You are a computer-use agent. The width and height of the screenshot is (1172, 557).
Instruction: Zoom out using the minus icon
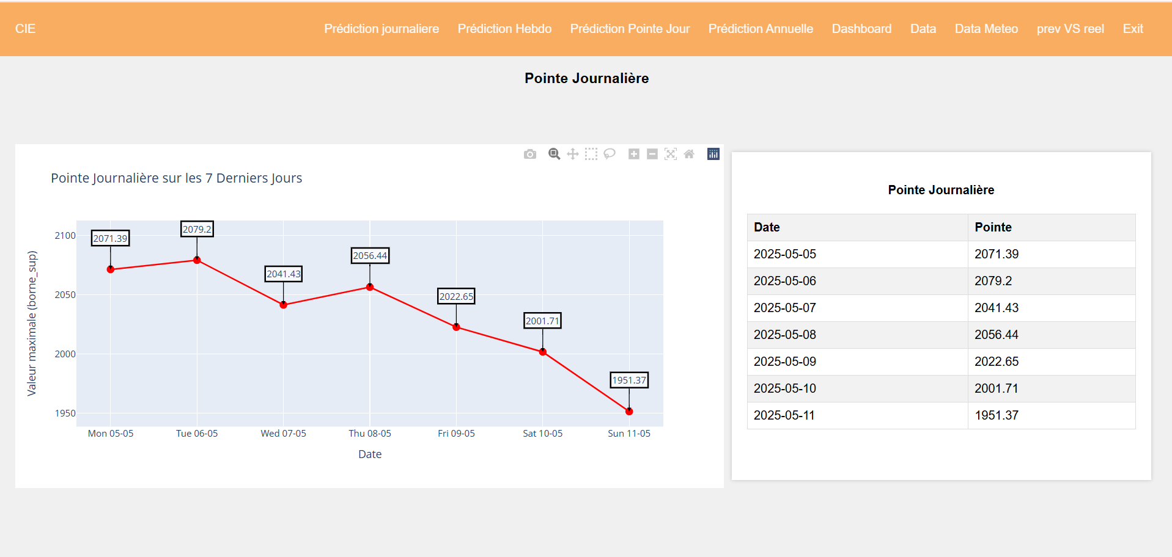652,154
